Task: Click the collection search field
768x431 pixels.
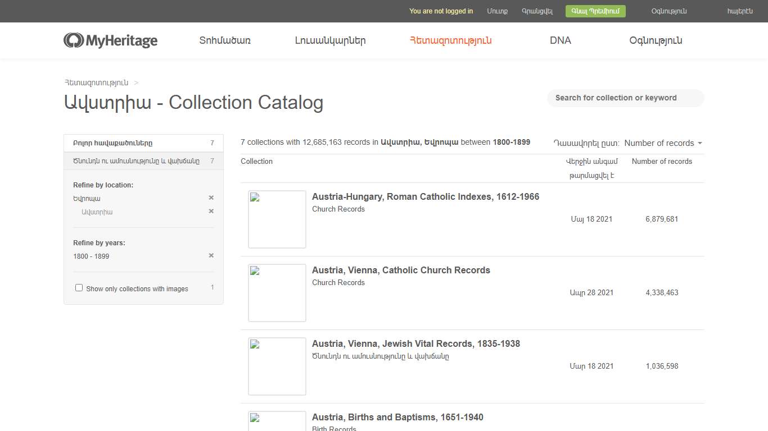Action: [626, 98]
